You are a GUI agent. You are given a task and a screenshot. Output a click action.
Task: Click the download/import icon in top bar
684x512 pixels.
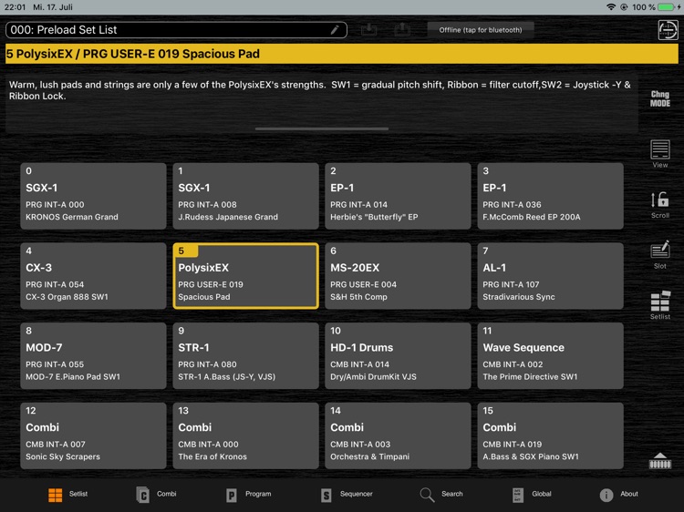click(x=369, y=30)
